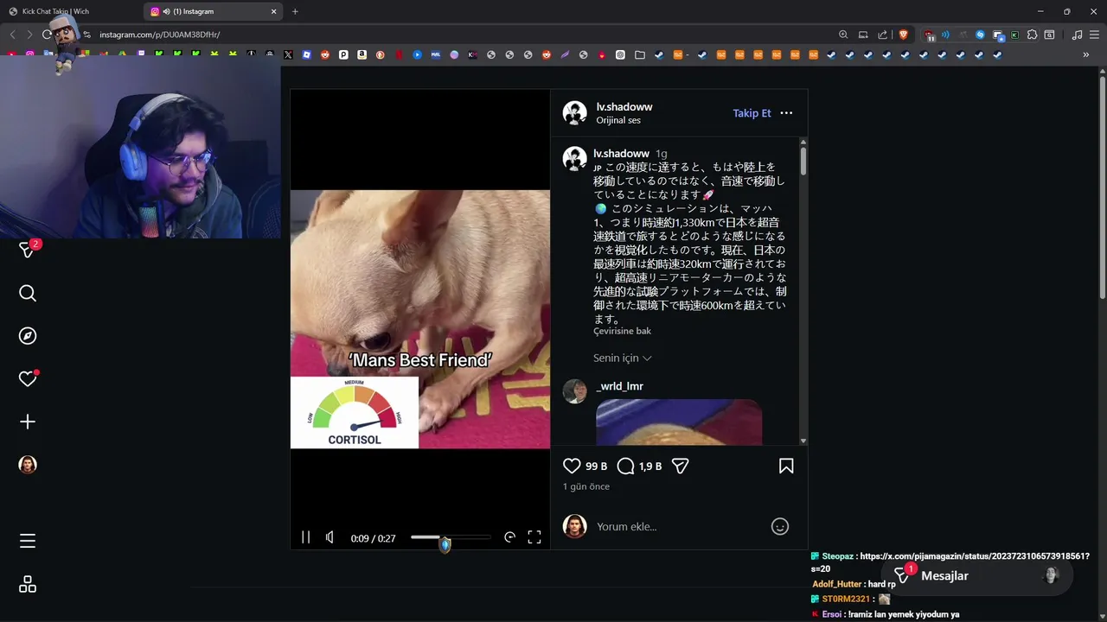Like the post with the heart
This screenshot has width=1107, height=622.
coord(572,466)
